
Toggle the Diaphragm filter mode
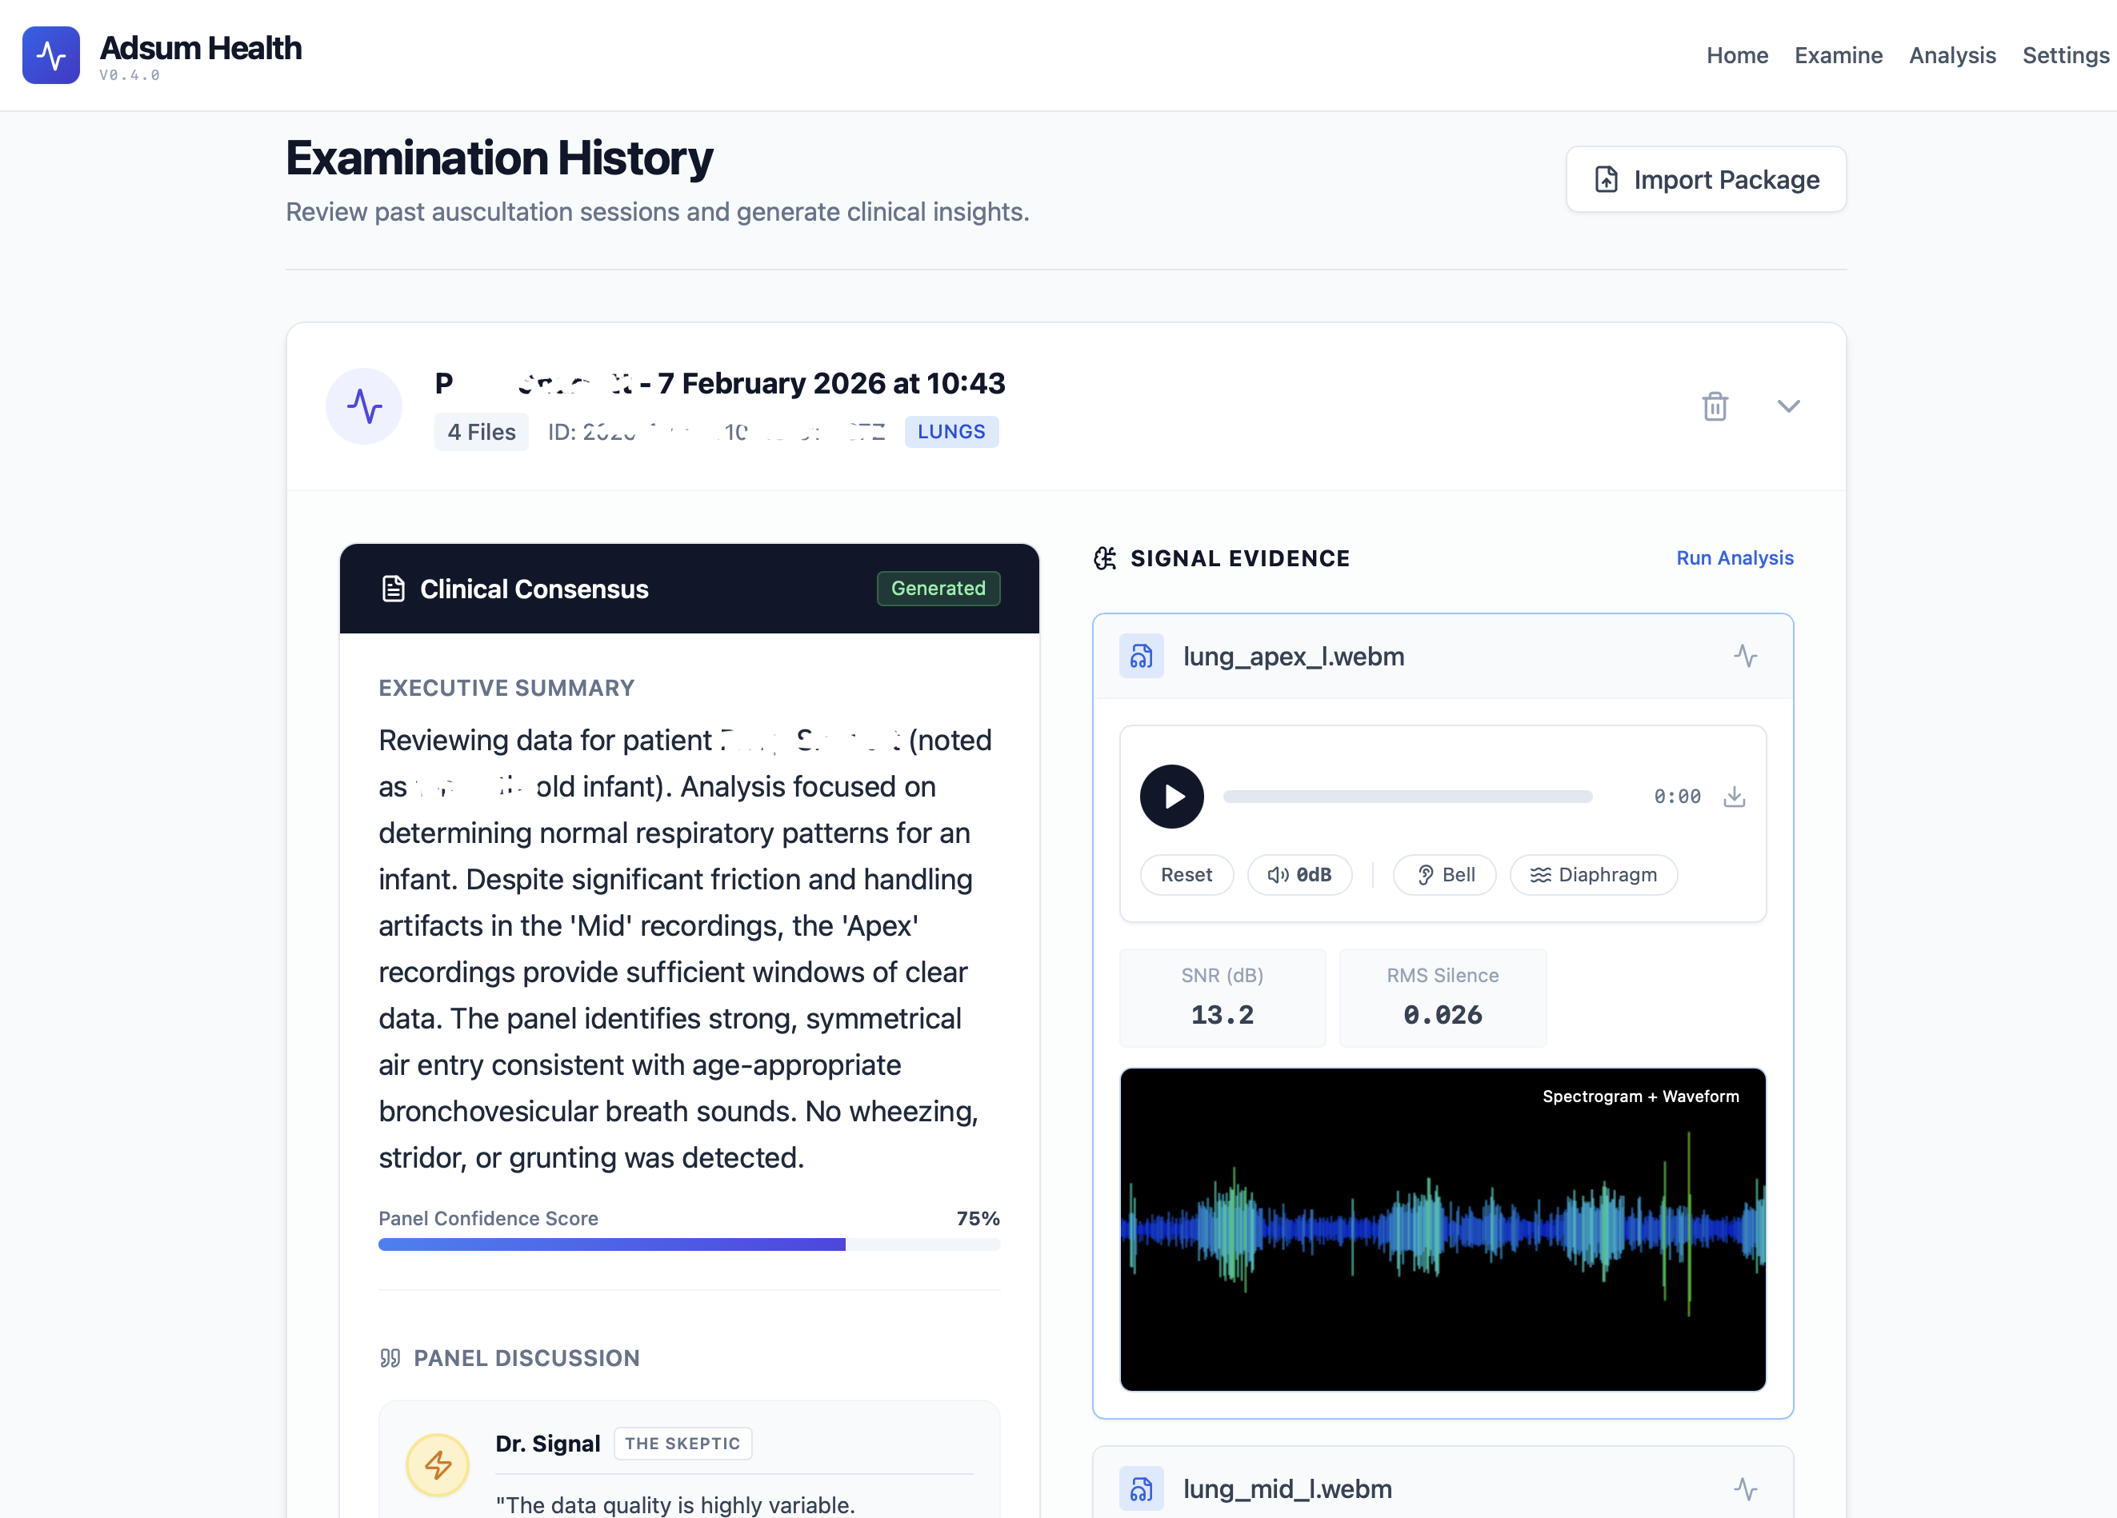click(1592, 874)
